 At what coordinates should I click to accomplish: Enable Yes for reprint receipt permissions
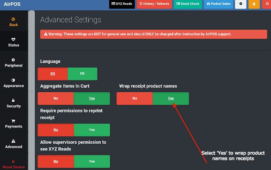92,130
